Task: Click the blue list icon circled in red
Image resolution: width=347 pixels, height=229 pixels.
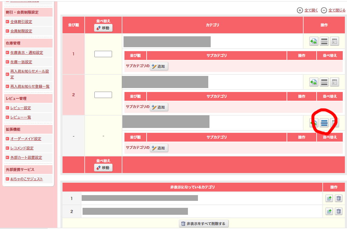Action: tap(324, 123)
